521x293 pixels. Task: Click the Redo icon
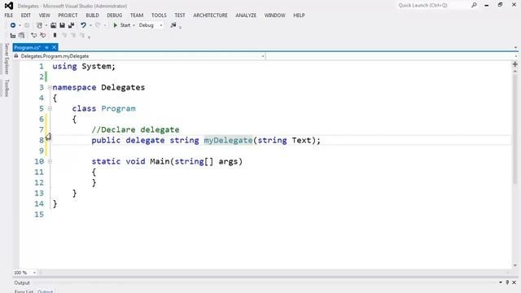tap(98, 25)
